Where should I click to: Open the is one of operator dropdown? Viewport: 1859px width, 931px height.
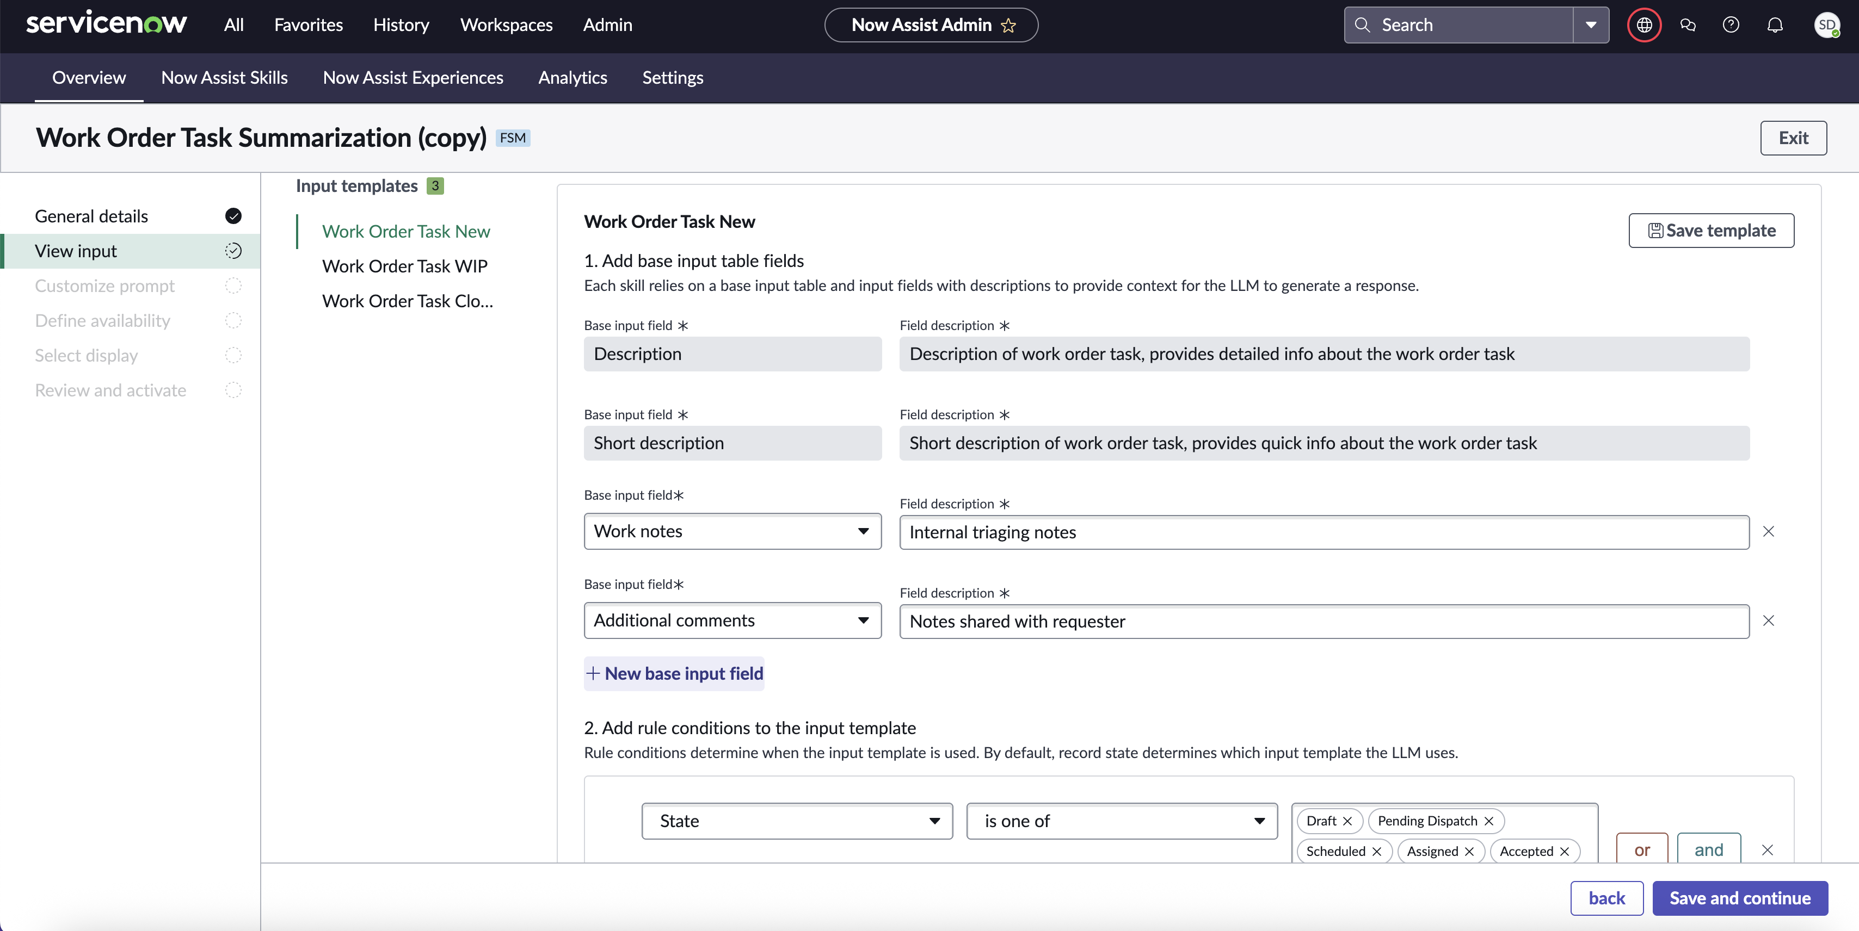1122,821
